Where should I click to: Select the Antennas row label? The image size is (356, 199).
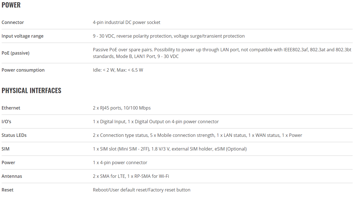(x=12, y=176)
